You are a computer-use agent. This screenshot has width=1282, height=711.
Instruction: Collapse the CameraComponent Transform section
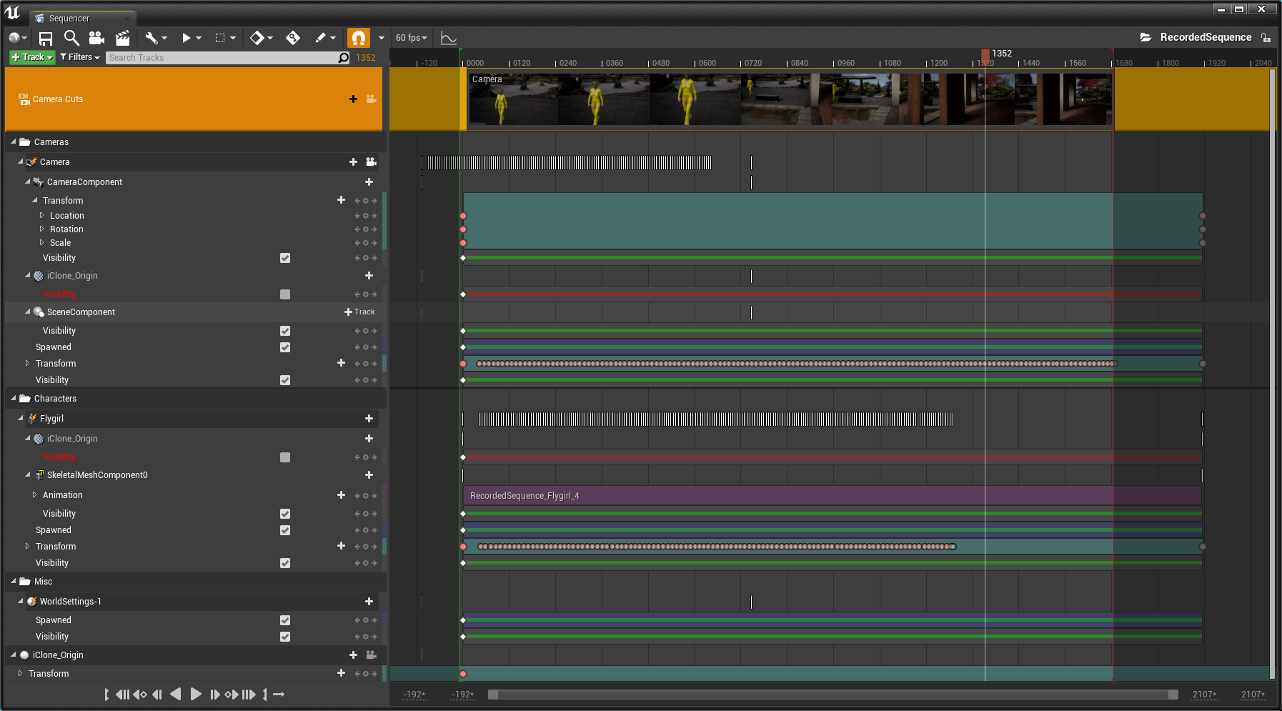tap(35, 200)
